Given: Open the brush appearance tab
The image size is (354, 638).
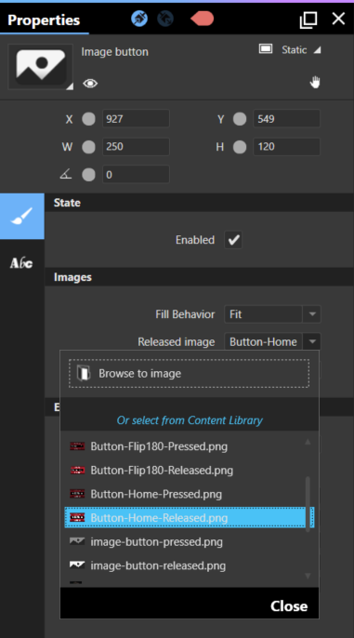Looking at the screenshot, I should click(22, 216).
